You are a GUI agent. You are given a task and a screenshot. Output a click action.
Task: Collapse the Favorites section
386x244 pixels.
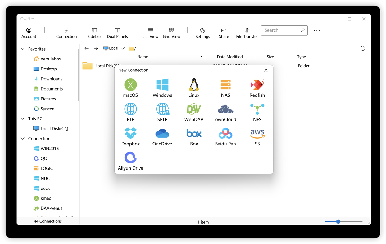click(22, 49)
